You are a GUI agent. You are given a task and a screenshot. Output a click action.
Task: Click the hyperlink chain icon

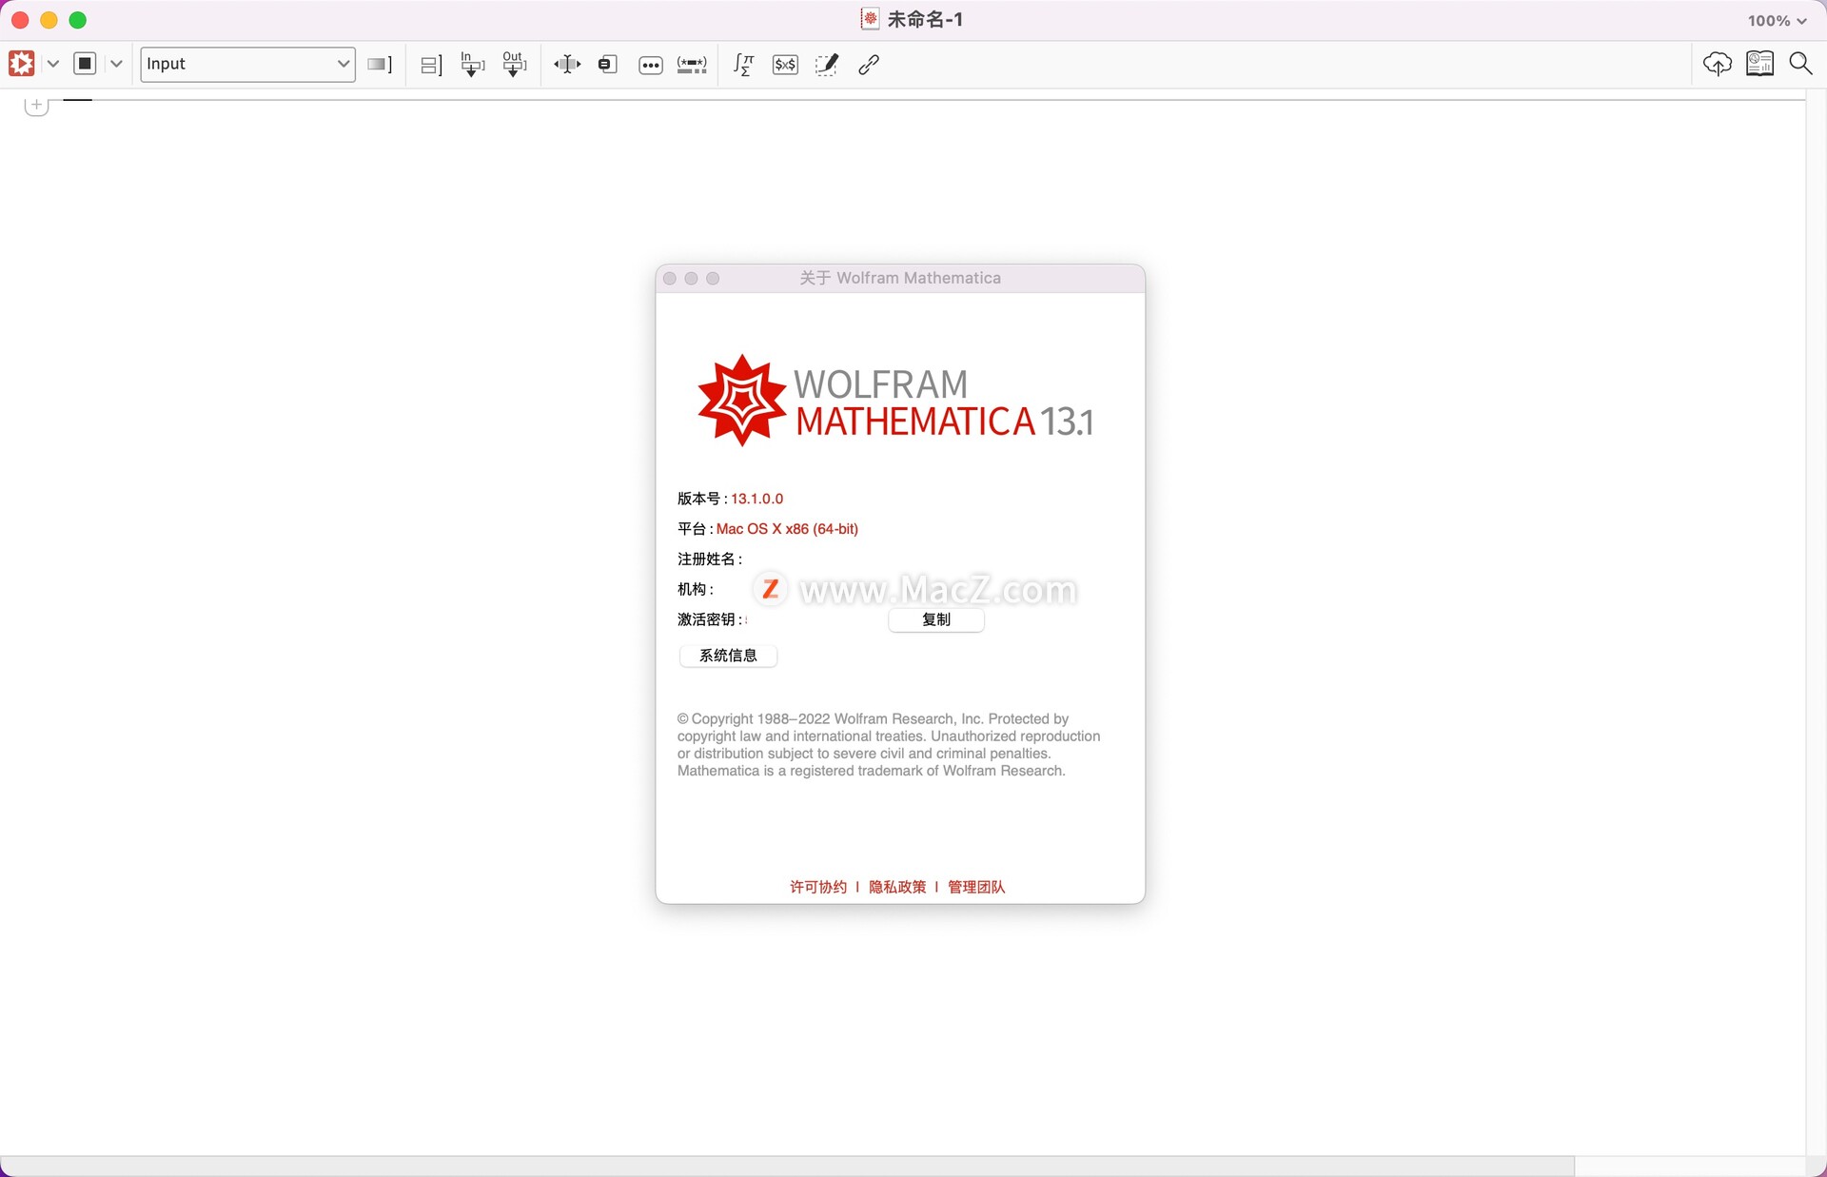click(x=869, y=65)
